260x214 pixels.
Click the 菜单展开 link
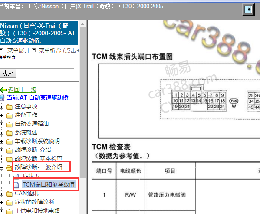(x=19, y=50)
